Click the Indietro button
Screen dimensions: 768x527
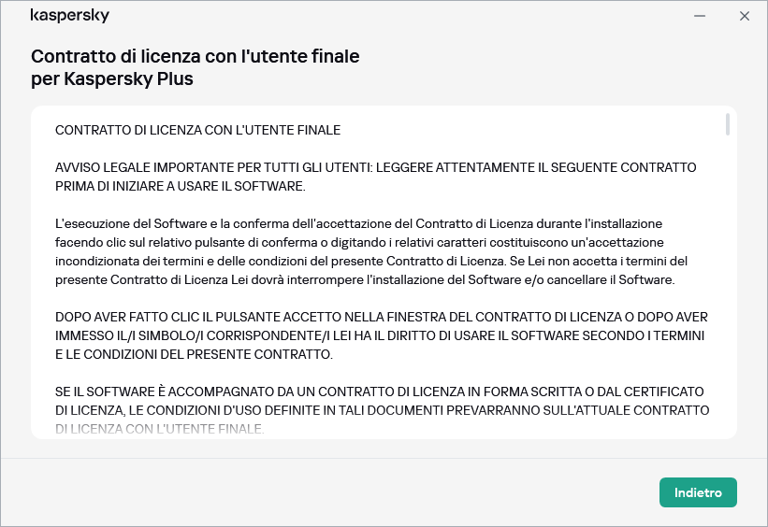point(698,492)
